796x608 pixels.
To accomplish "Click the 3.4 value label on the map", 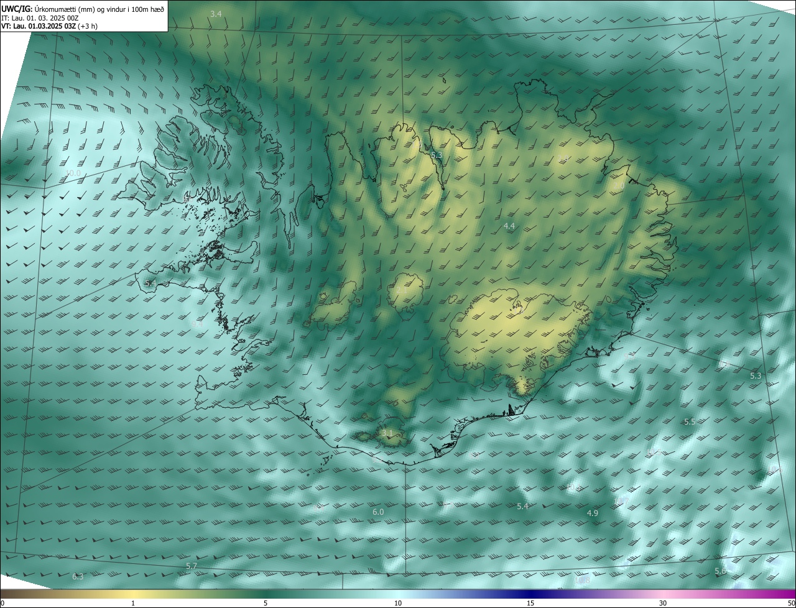I will tap(216, 14).
